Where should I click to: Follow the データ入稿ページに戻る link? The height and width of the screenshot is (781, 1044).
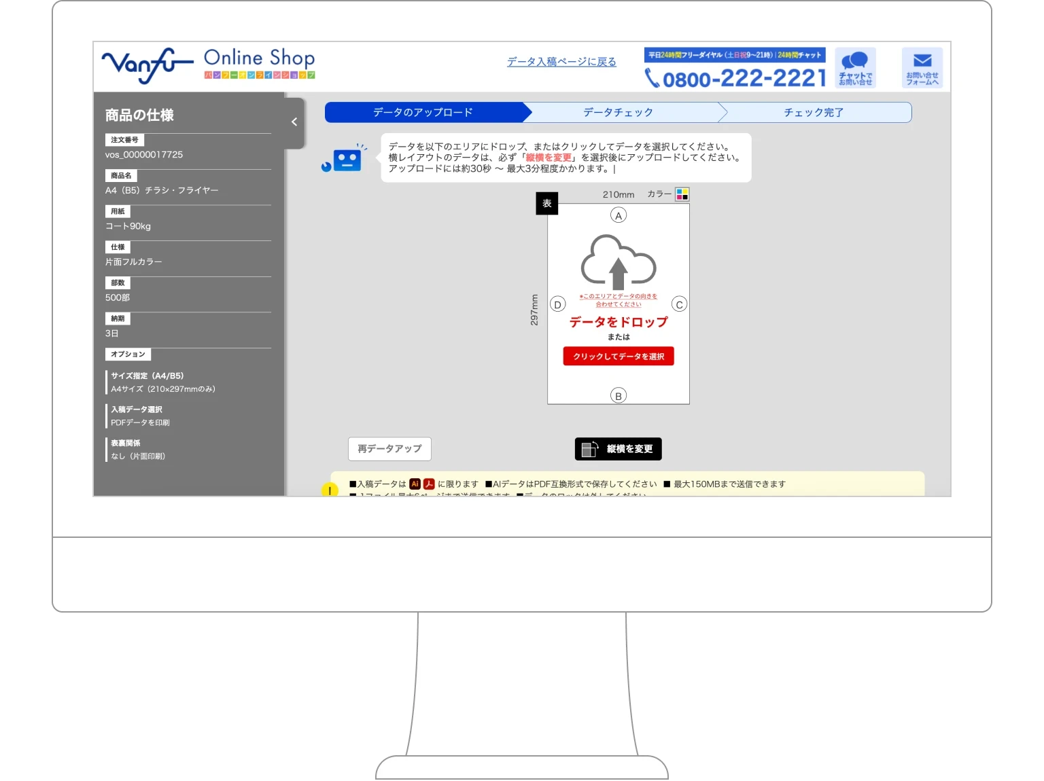[x=561, y=62]
